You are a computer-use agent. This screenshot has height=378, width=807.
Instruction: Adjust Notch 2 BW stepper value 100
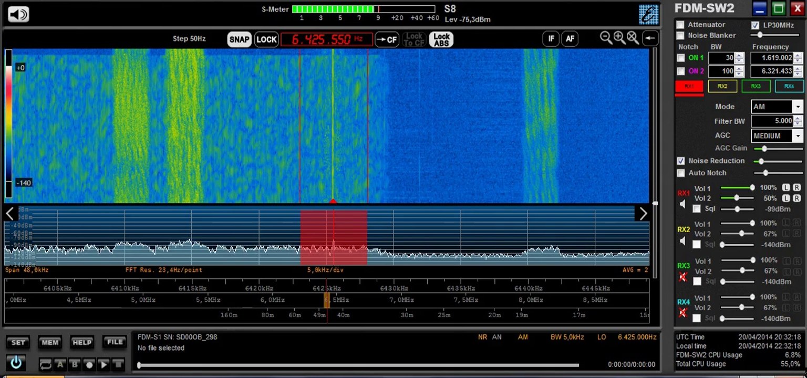click(739, 71)
